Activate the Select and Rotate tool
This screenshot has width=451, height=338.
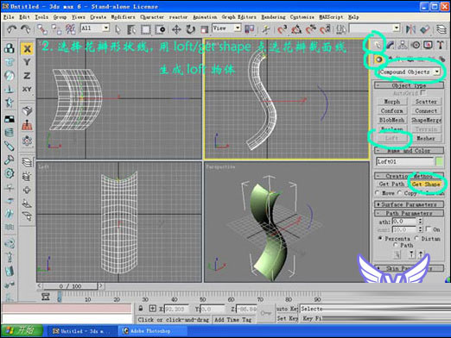click(190, 29)
